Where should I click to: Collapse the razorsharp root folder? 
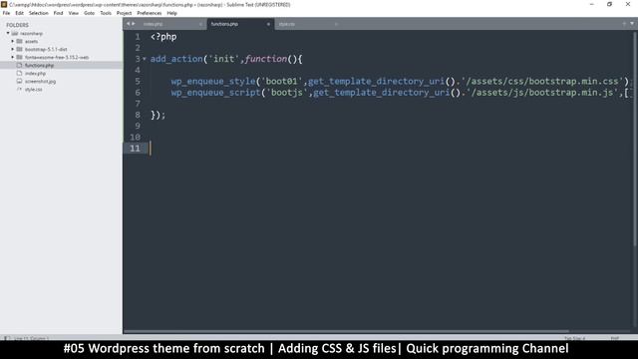click(8, 33)
